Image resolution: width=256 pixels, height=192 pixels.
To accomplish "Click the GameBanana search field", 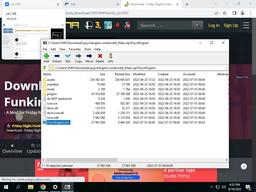I will coord(164,25).
